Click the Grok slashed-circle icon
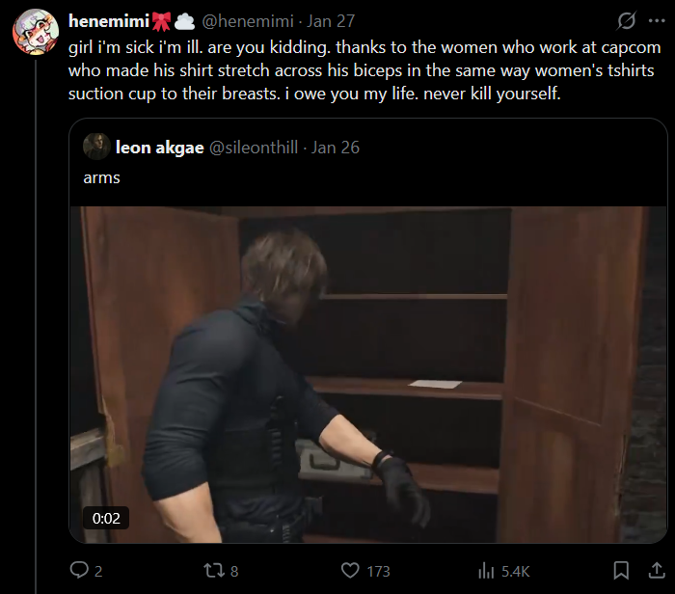The width and height of the screenshot is (675, 594). 626,20
